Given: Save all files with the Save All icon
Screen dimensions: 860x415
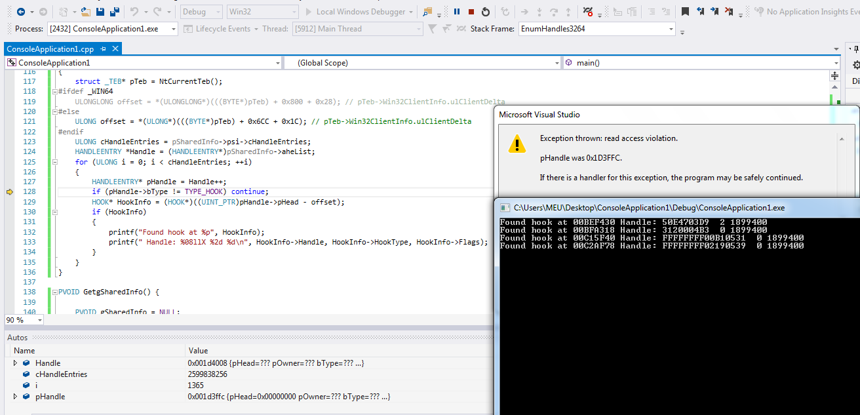Looking at the screenshot, I should (x=114, y=12).
